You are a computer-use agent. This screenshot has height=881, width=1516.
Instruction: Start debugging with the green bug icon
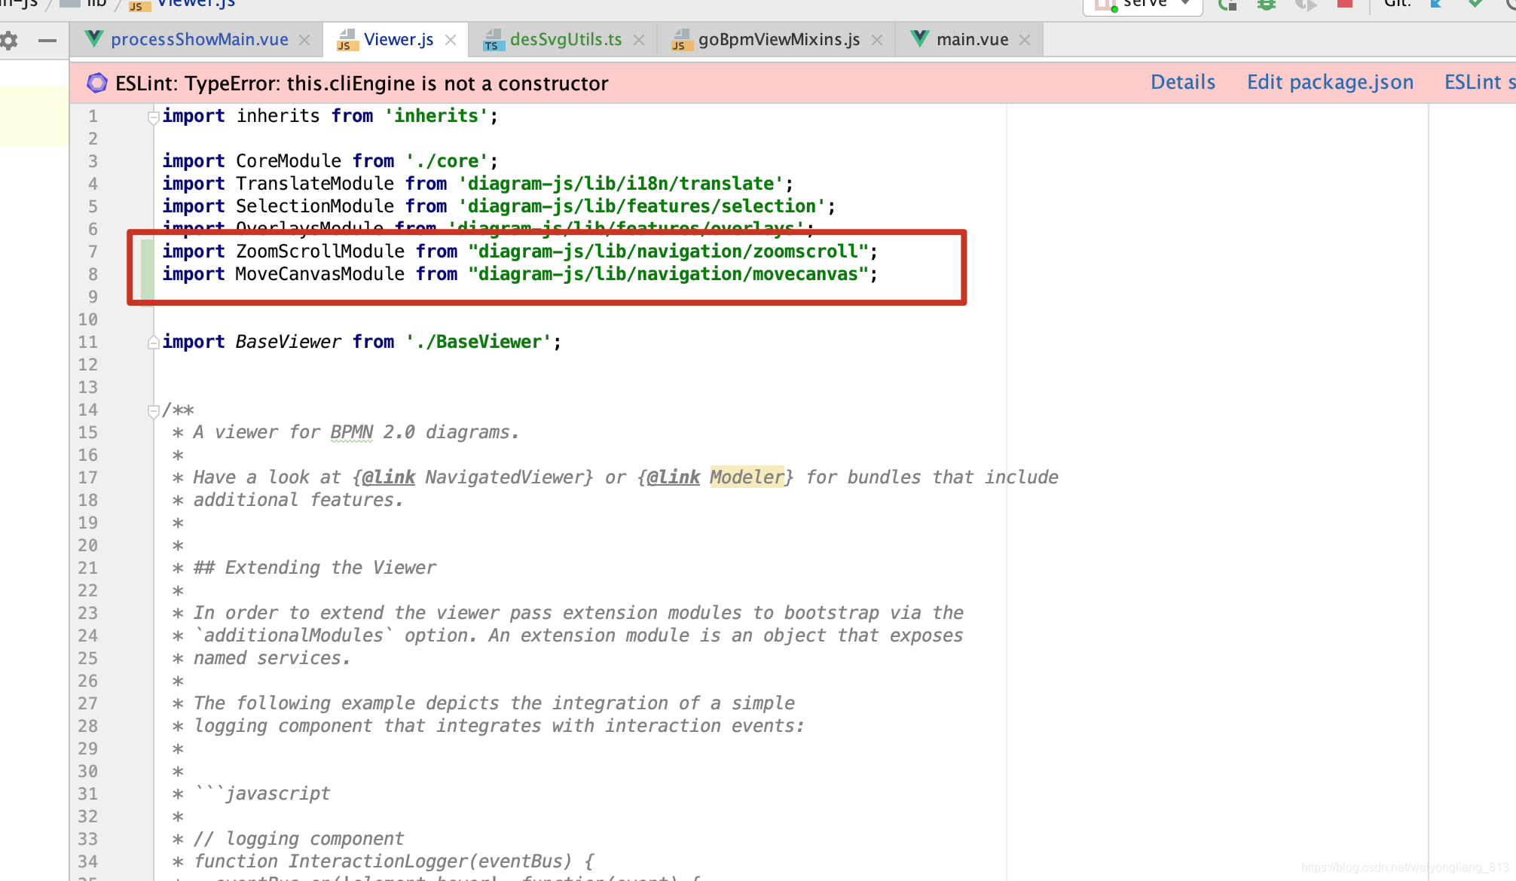point(1267,5)
